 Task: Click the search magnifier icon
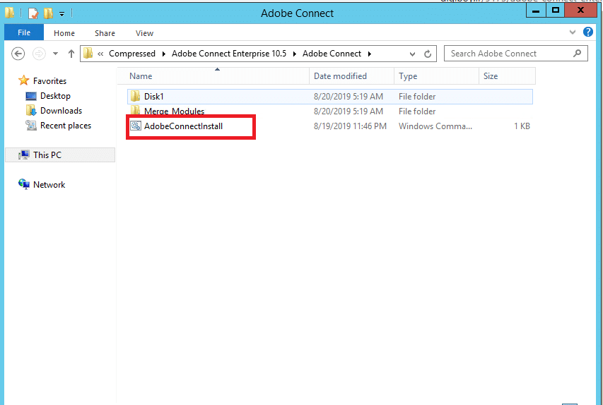[577, 54]
